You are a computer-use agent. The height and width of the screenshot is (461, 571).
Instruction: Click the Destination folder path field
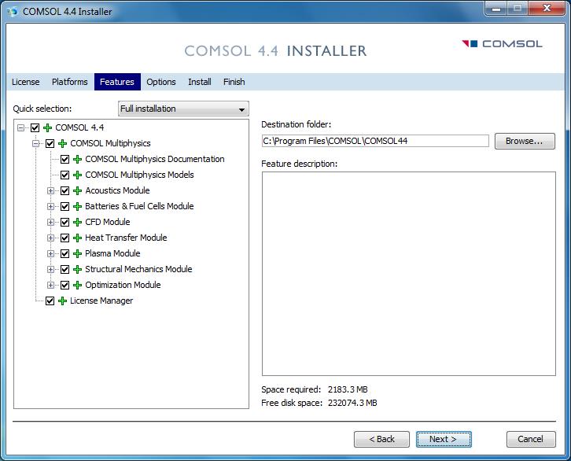coord(374,141)
